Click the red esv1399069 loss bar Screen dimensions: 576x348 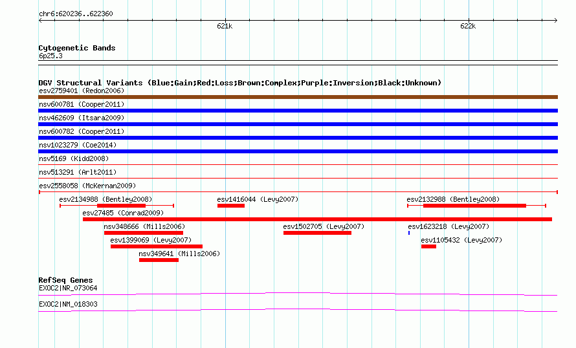[157, 246]
